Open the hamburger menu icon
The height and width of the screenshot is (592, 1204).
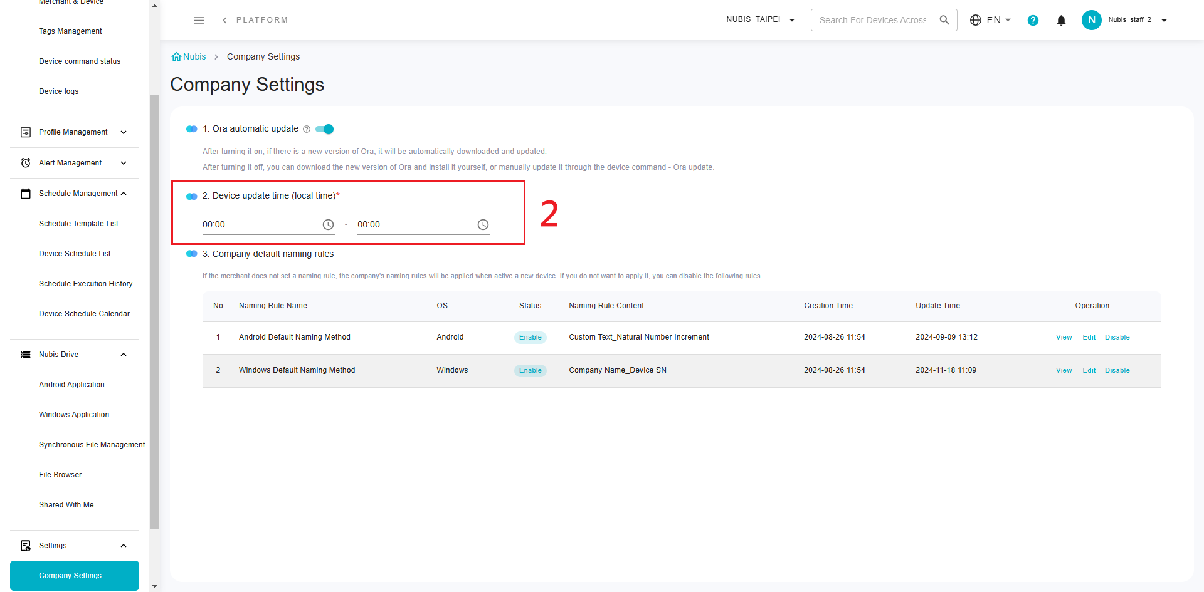pyautogui.click(x=199, y=20)
